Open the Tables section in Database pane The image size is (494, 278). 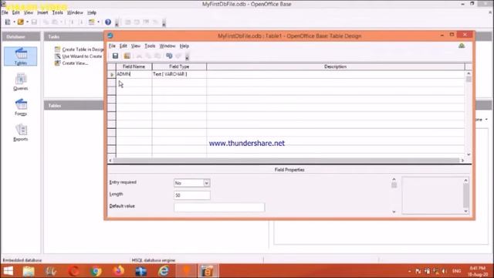pos(21,56)
